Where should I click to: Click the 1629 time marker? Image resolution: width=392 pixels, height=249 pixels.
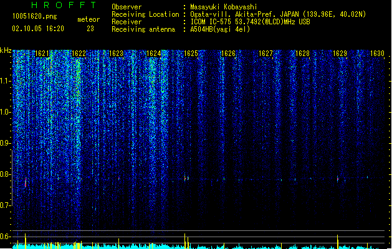coord(340,54)
